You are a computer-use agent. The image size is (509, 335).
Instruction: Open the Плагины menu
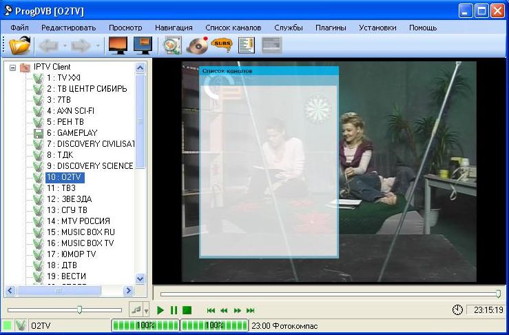[x=331, y=28]
